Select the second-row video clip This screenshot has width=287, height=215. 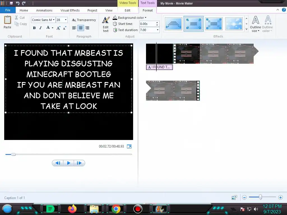click(173, 91)
